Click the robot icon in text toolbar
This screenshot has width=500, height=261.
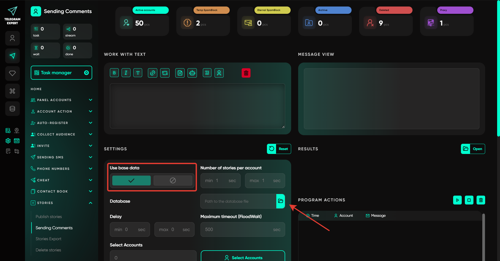(x=192, y=73)
